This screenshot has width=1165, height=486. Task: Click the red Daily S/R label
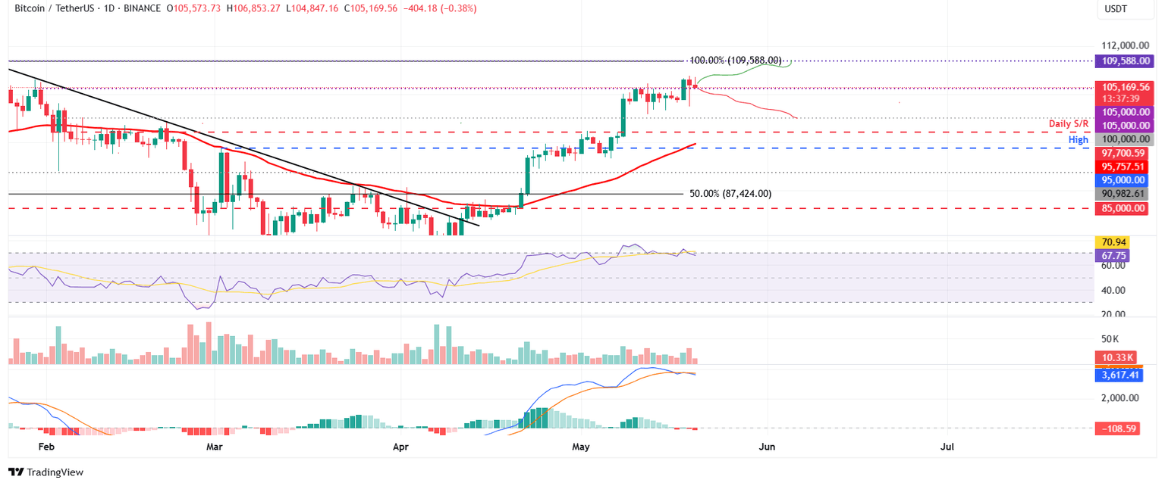[1067, 122]
